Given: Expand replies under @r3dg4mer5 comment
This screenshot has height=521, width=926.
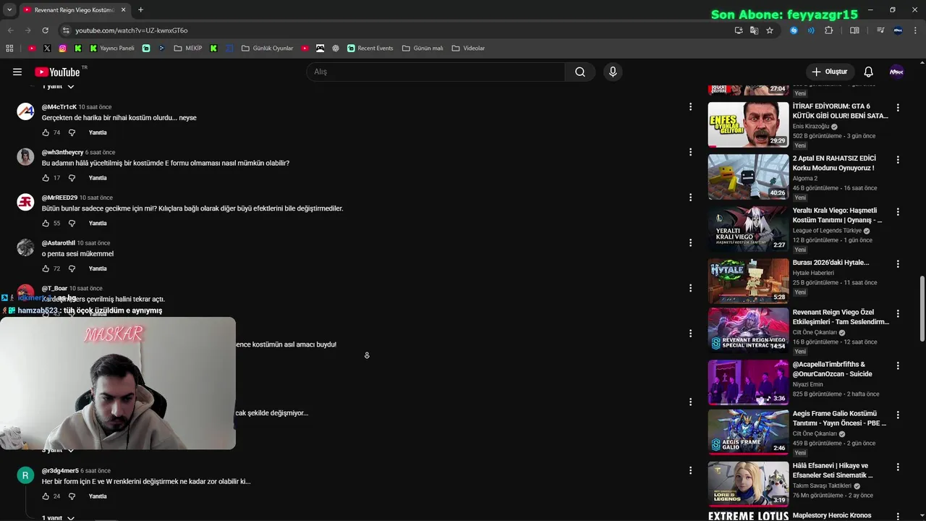Looking at the screenshot, I should point(58,517).
